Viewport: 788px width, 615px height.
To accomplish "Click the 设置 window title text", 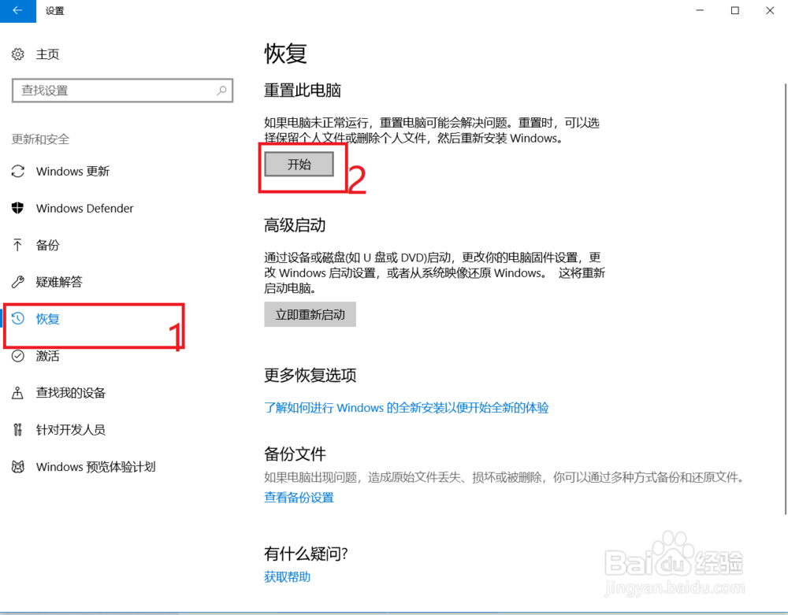I will (55, 10).
